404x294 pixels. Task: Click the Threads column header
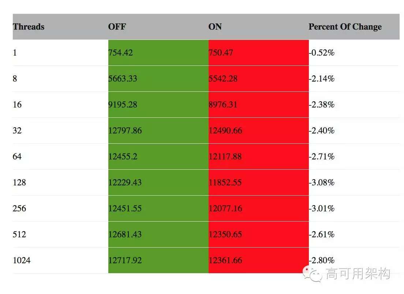click(x=29, y=27)
